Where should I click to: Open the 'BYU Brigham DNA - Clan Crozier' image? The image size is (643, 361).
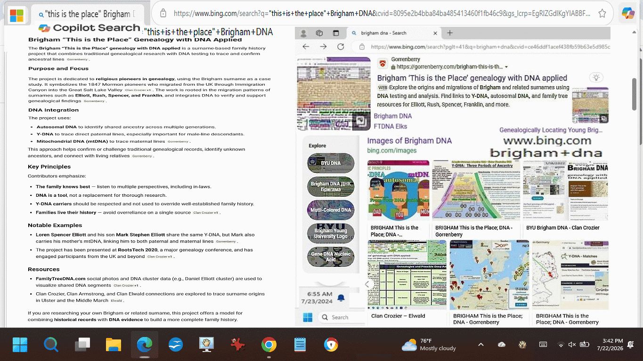pos(565,191)
